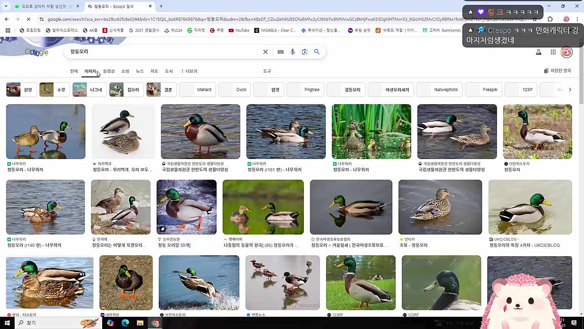
Task: Select the Mallard filter chip
Action: (197, 90)
